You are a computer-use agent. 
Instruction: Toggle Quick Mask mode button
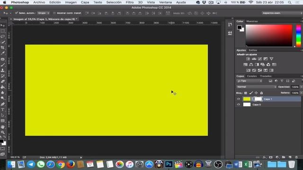point(3,149)
